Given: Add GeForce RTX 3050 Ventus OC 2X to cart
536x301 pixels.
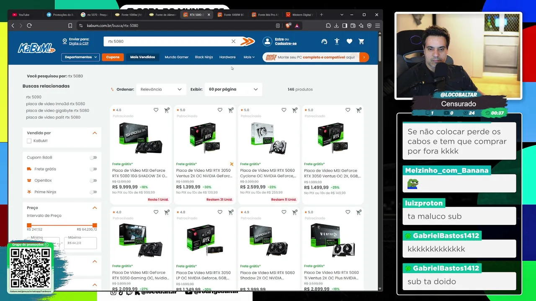Looking at the screenshot, I should tap(359, 110).
